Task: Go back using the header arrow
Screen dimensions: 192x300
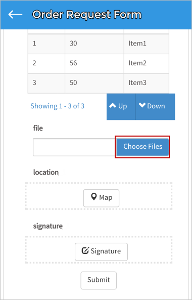Action: 15,15
